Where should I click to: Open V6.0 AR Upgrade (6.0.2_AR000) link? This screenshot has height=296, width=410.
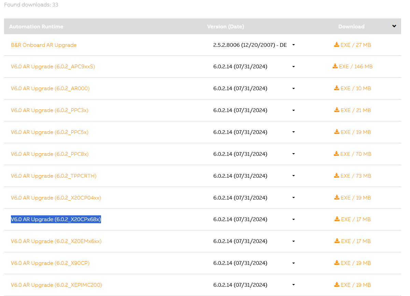50,88
